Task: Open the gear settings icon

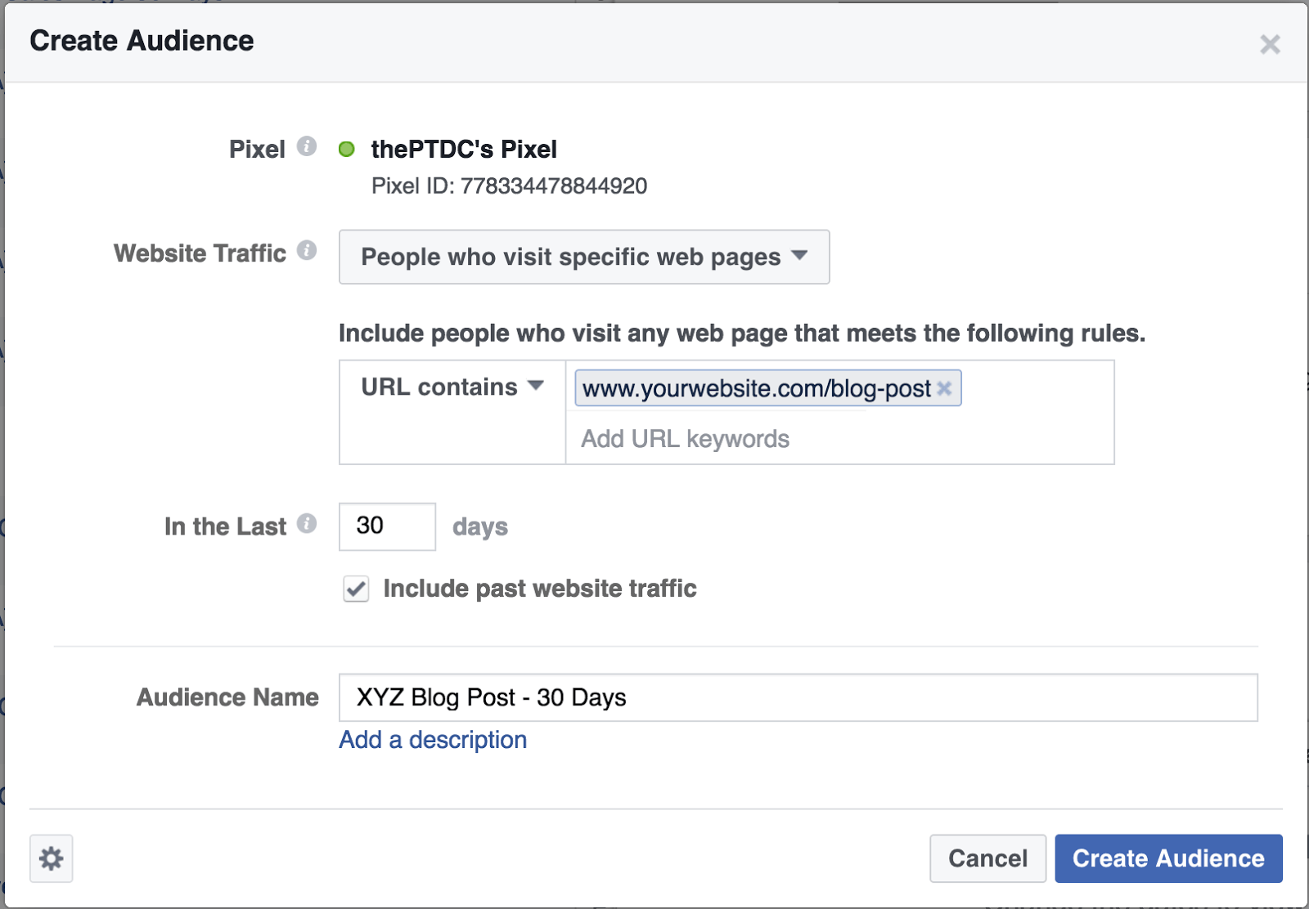Action: (52, 858)
